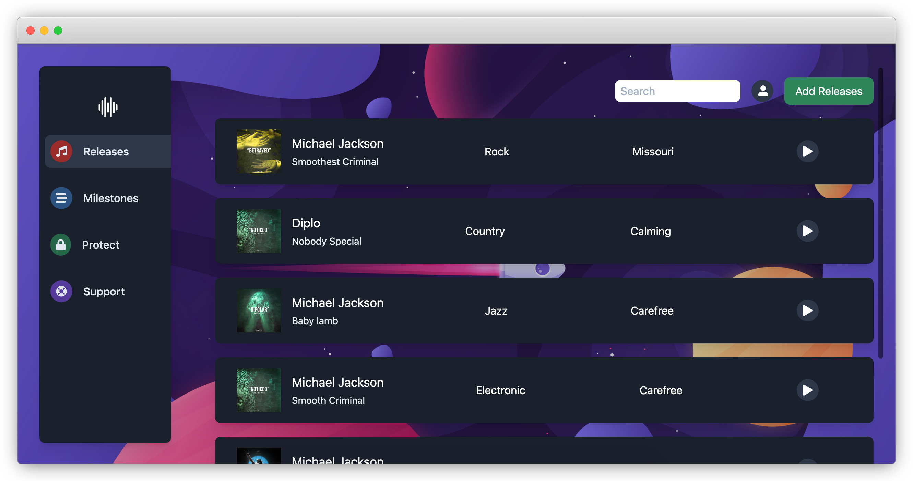Click the Baby lamb song title

click(315, 321)
